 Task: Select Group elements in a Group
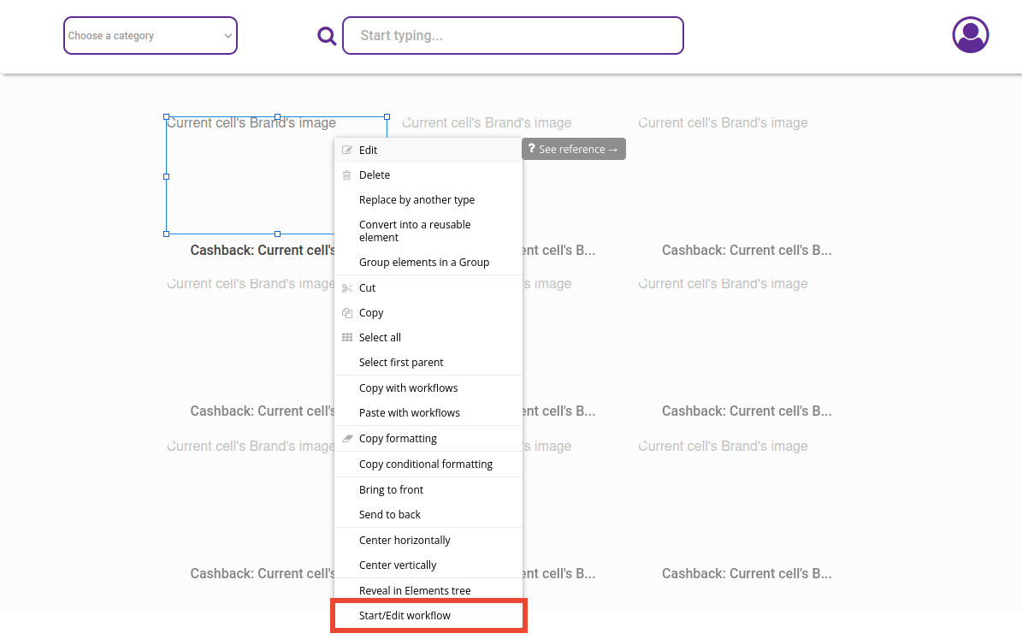[423, 262]
